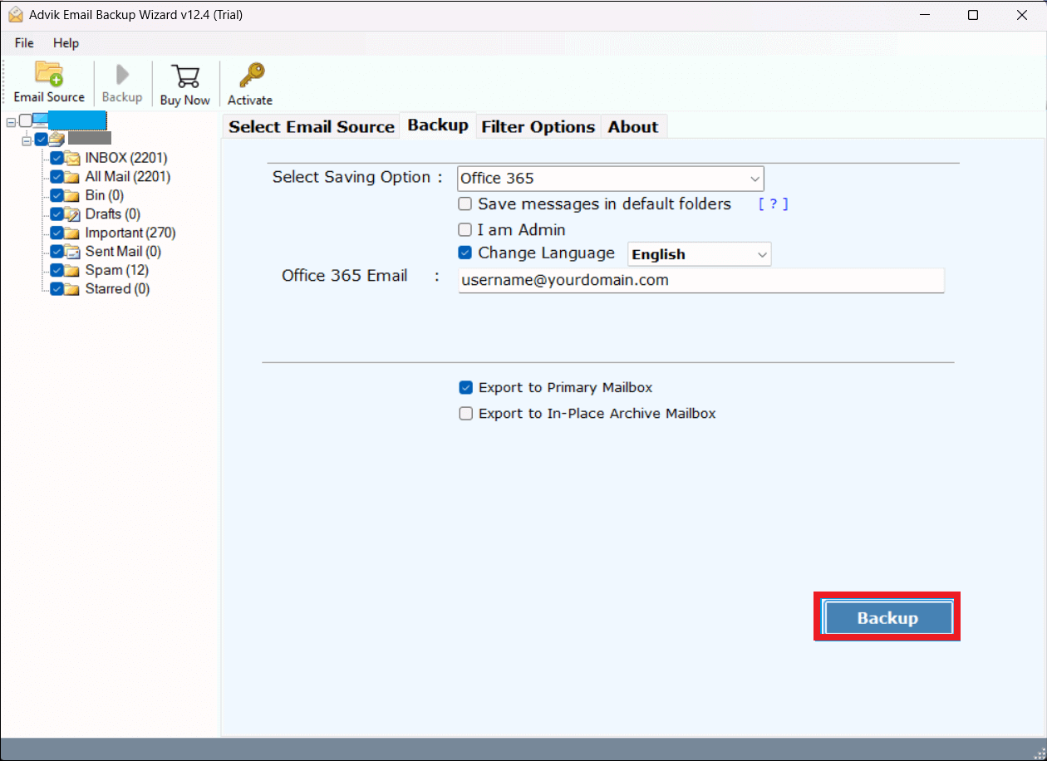The image size is (1047, 761).
Task: Check Export to In-Place Archive Mailbox
Action: (466, 414)
